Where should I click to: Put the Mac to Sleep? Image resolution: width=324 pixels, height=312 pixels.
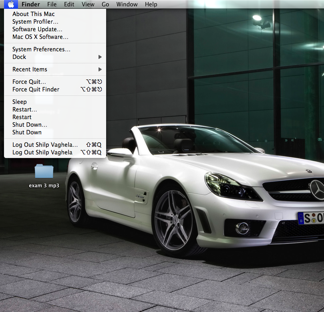click(x=20, y=102)
